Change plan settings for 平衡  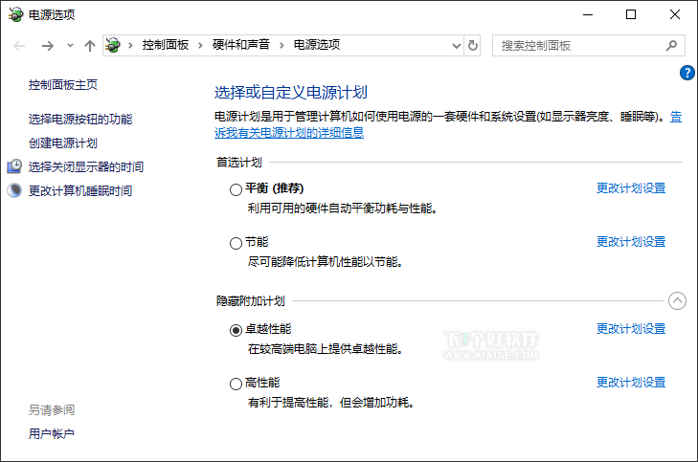[x=631, y=188]
